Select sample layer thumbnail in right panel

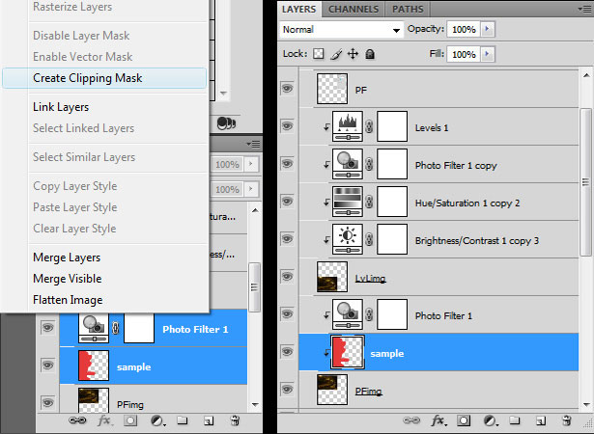click(x=348, y=352)
